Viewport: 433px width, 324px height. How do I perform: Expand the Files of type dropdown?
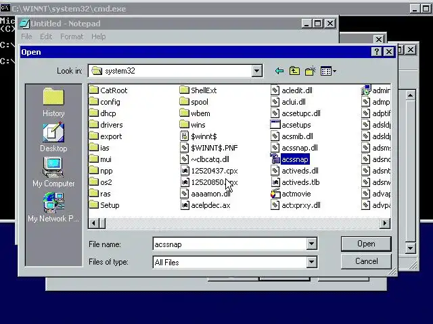tap(311, 262)
